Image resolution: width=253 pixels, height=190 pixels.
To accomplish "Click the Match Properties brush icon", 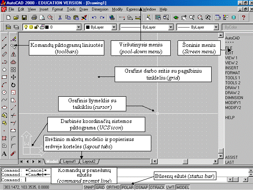I will point(84,17).
